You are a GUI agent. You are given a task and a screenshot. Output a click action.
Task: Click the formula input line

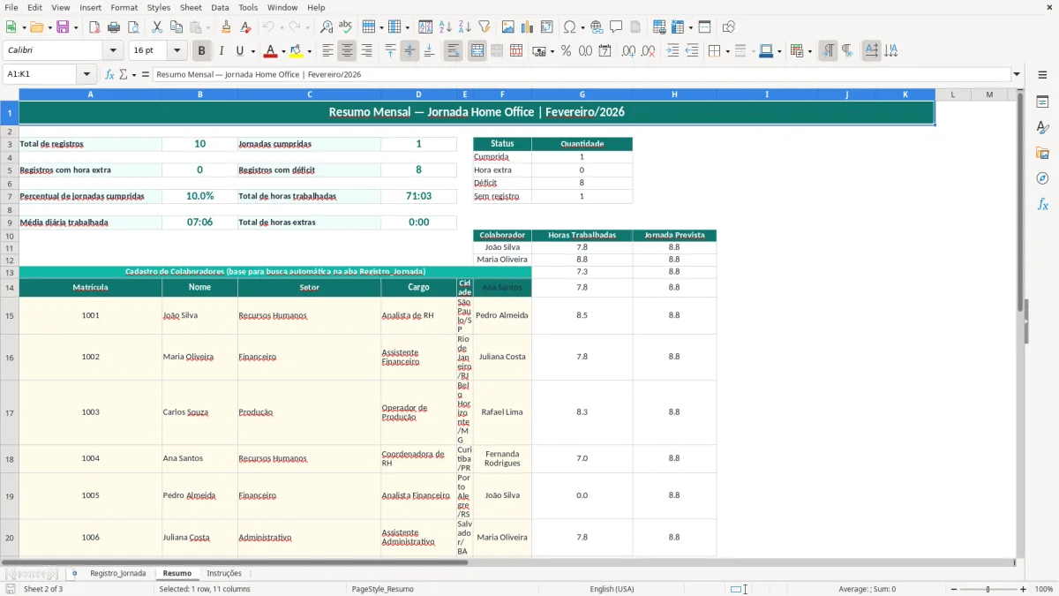[x=581, y=74]
